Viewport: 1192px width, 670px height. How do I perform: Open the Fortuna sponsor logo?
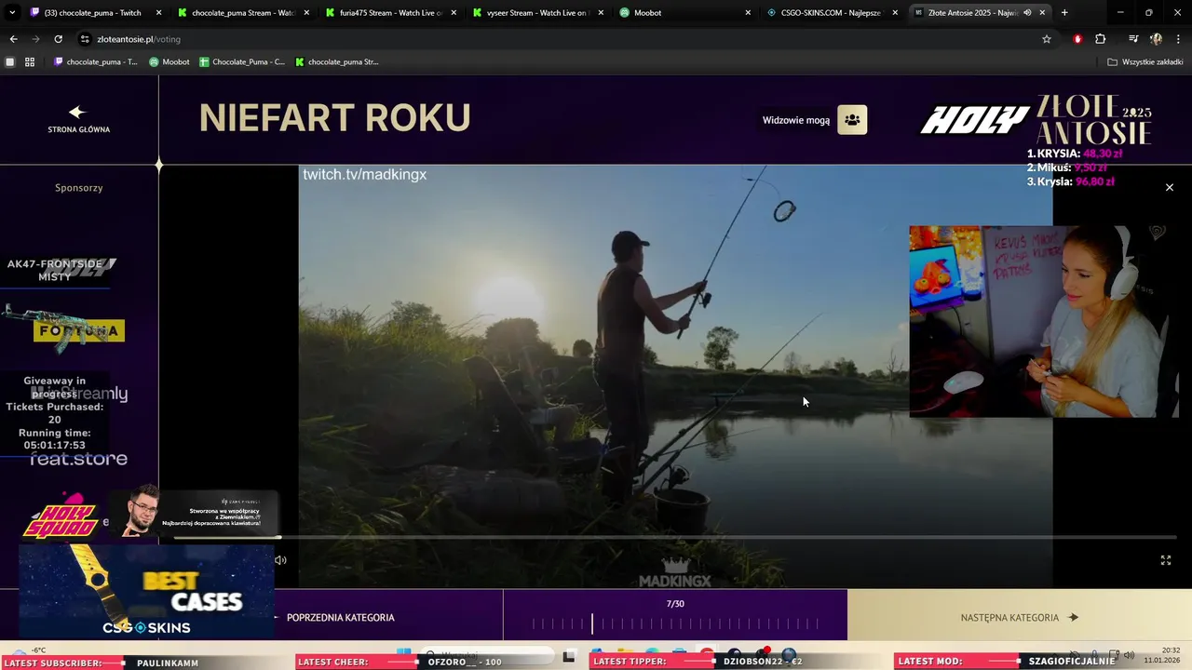point(79,330)
